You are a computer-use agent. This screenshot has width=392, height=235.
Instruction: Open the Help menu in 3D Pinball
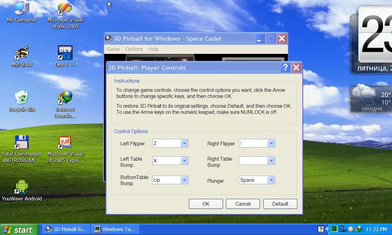tap(153, 49)
